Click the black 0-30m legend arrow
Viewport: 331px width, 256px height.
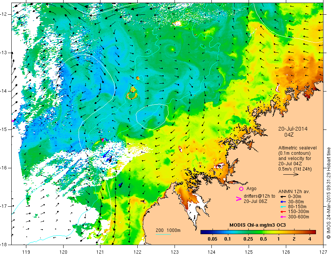(283, 197)
